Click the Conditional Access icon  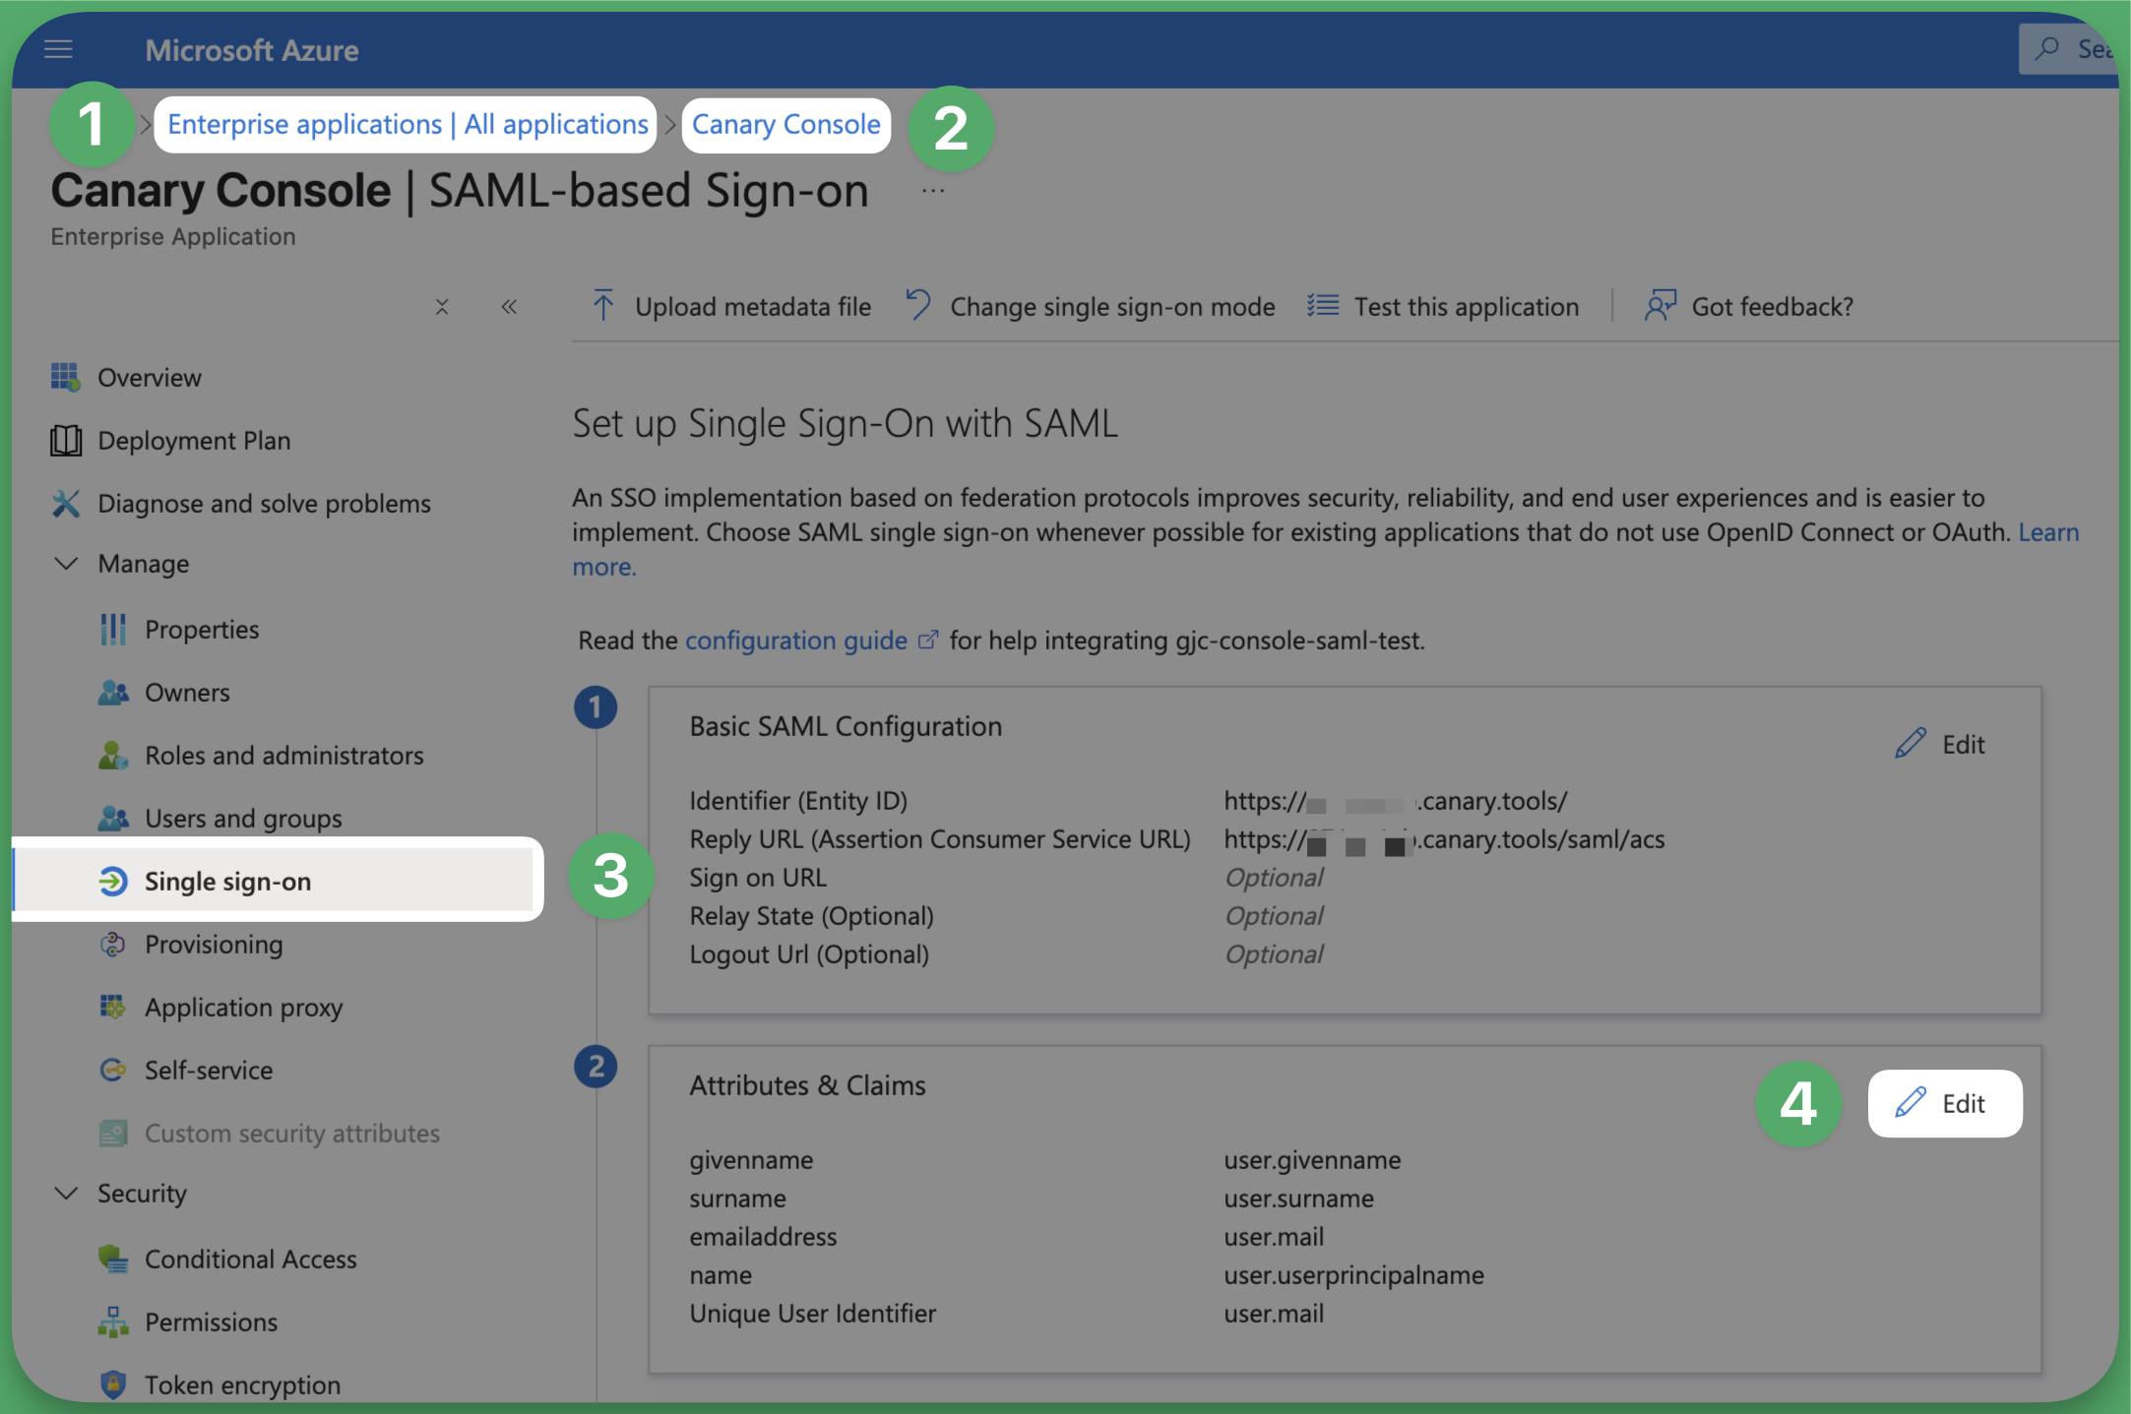(113, 1259)
